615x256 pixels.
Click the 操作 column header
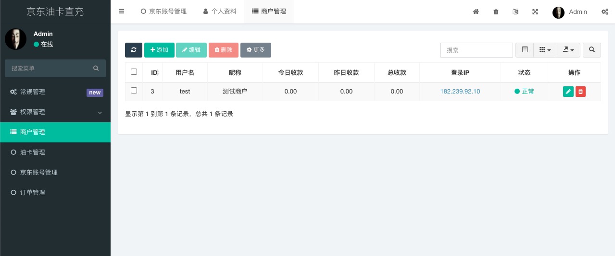(x=574, y=73)
